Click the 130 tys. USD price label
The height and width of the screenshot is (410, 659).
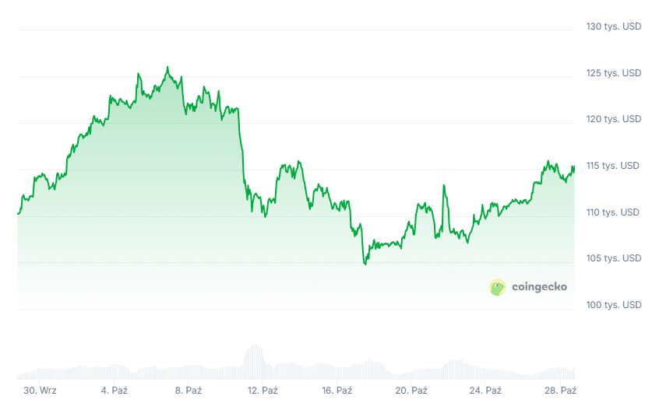pos(614,26)
